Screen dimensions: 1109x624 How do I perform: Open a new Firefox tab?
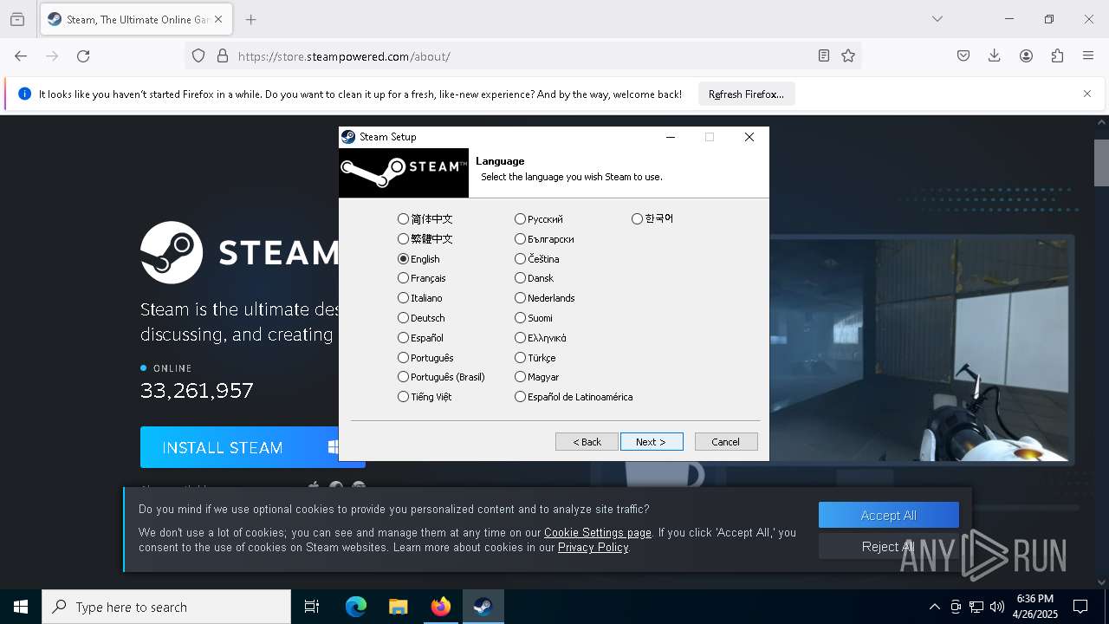pos(250,19)
